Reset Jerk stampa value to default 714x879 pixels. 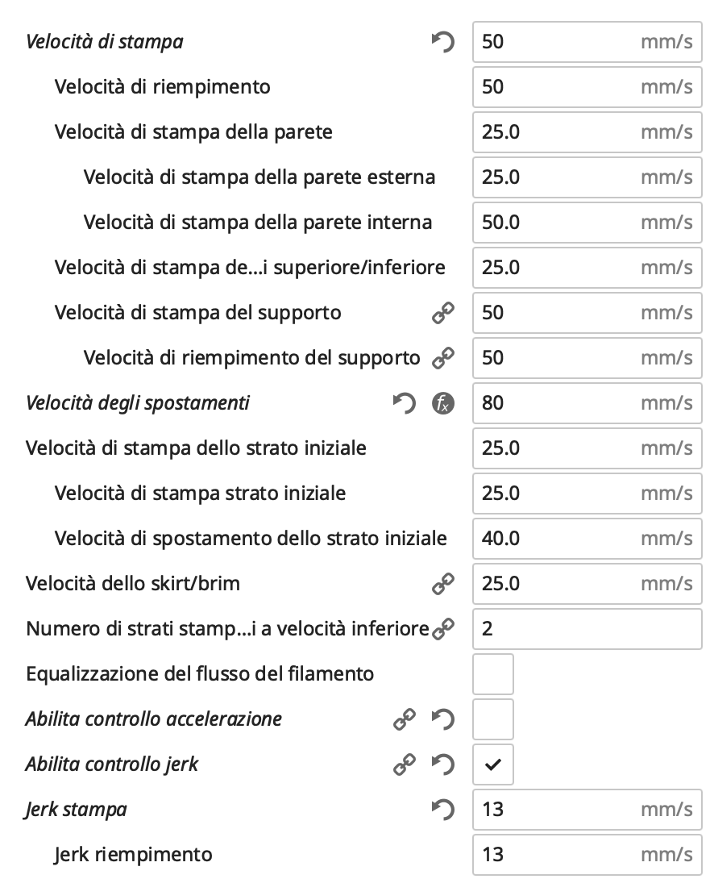[x=442, y=810]
